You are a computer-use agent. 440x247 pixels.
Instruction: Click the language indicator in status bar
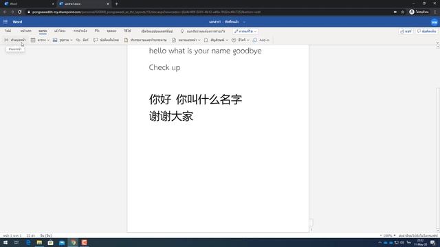[46, 236]
